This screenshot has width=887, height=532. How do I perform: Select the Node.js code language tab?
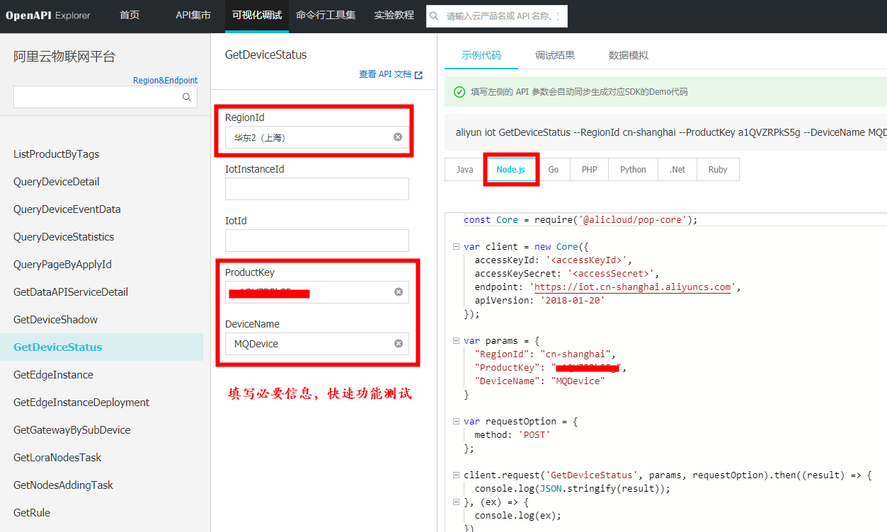[511, 169]
